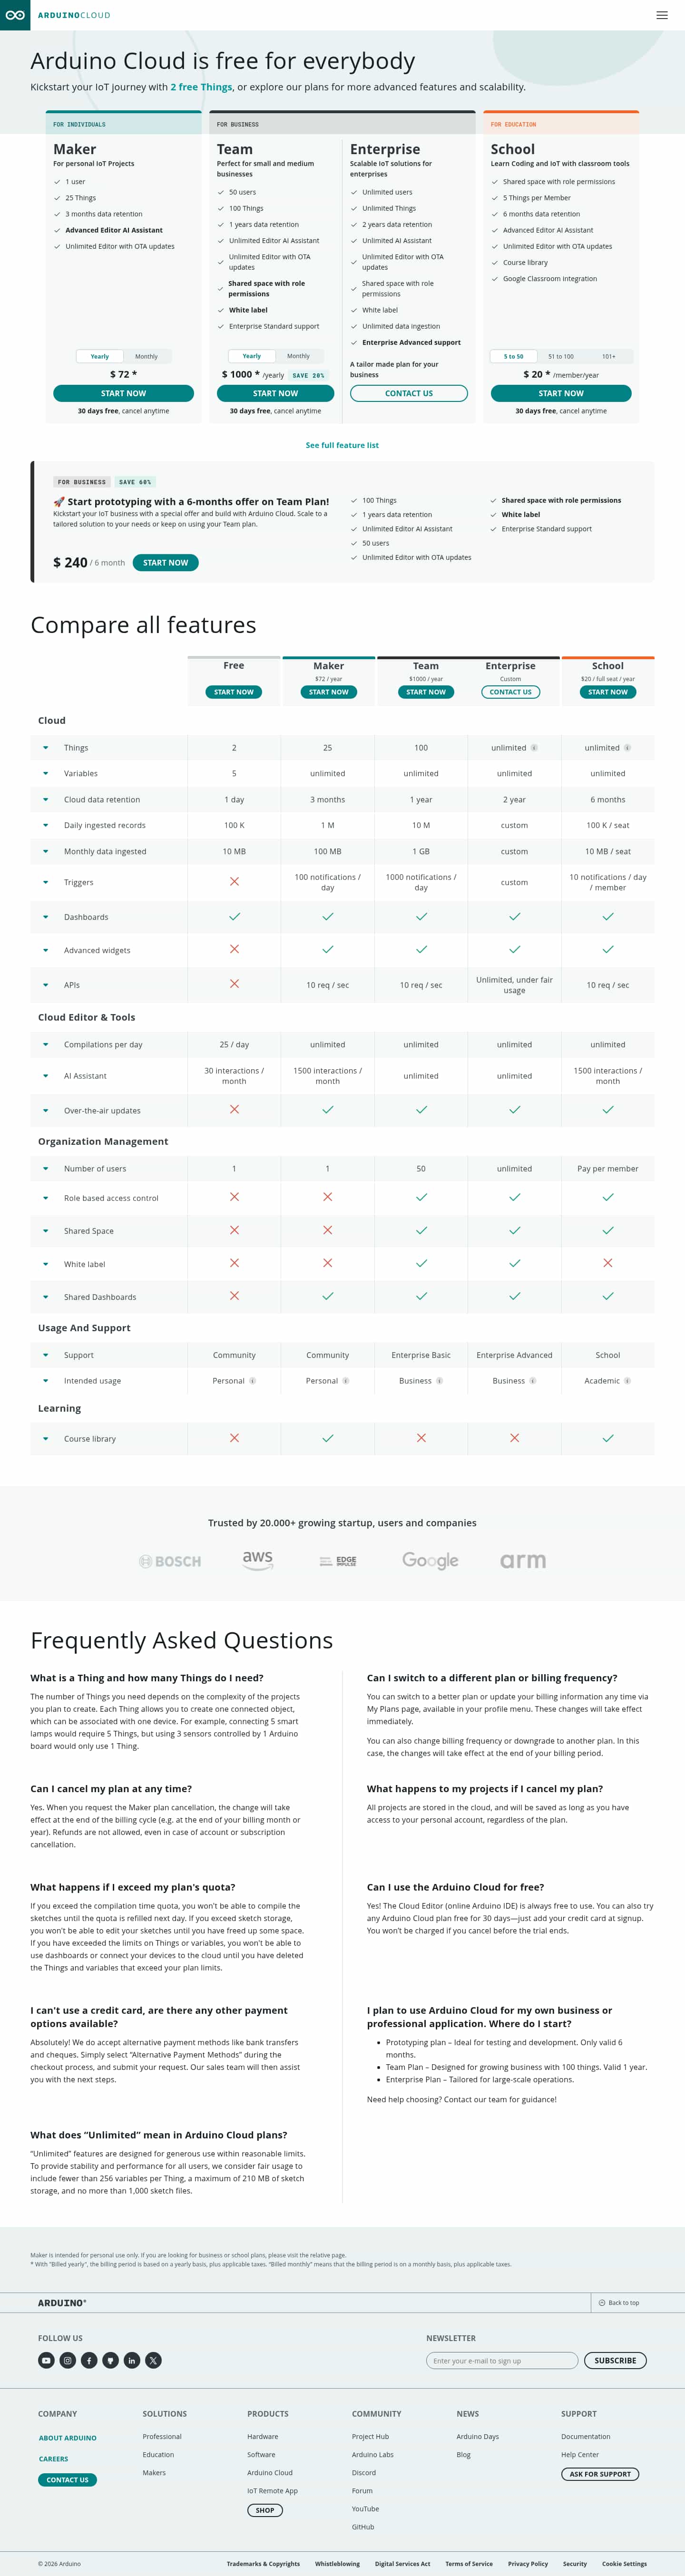Open the LinkedIn social icon

point(131,2360)
